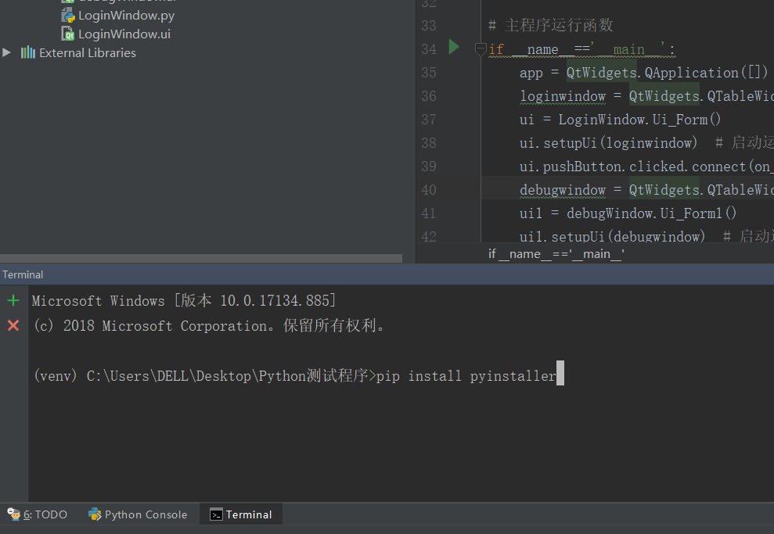Click line number 34 in the gutter
Screen dimensions: 774x534
tap(428, 48)
